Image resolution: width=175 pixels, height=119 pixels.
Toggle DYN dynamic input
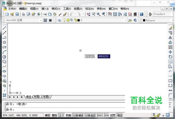tap(106, 115)
